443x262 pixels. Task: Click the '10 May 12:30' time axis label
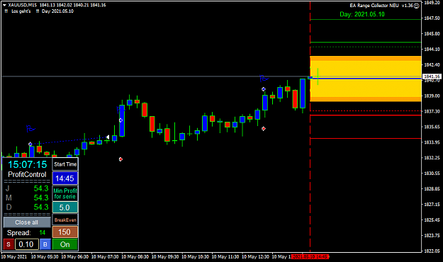click(255, 257)
